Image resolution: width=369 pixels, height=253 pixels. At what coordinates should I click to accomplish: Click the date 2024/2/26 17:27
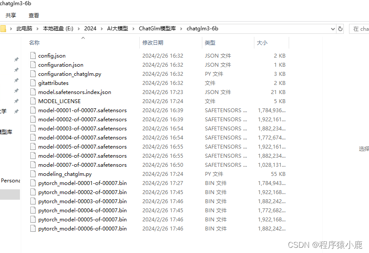tap(163, 183)
